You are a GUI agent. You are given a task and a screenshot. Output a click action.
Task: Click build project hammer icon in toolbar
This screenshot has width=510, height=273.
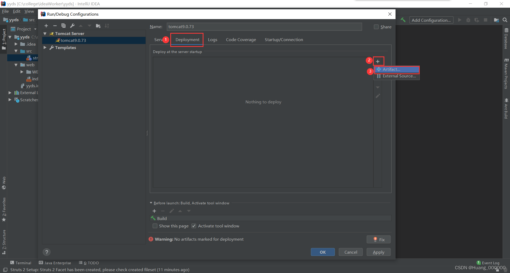pos(403,20)
